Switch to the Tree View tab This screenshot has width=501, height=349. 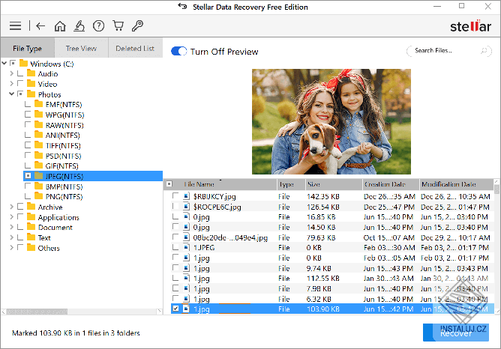pos(81,48)
